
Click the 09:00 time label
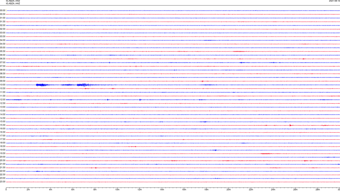tap(2, 77)
